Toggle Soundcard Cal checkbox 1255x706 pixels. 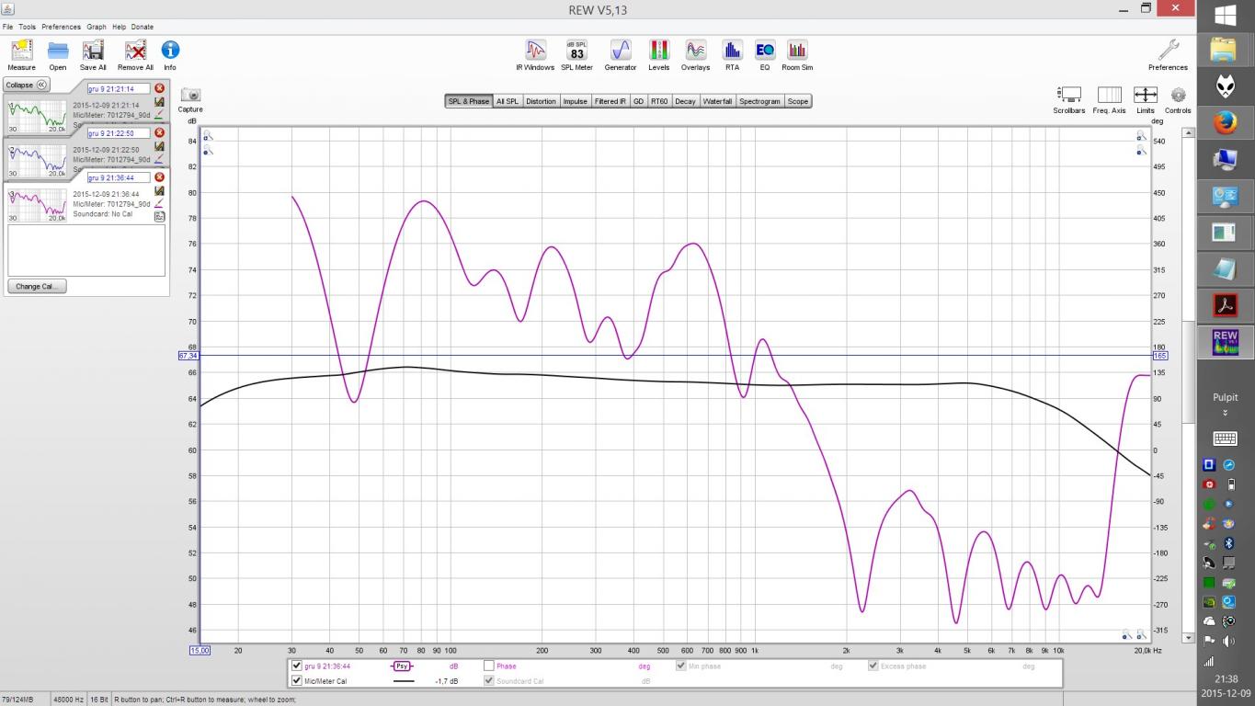point(489,681)
